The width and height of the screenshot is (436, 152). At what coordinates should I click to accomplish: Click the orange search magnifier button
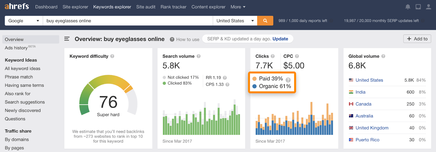(265, 21)
